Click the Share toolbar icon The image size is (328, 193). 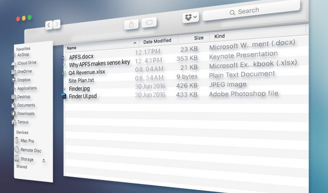click(131, 24)
